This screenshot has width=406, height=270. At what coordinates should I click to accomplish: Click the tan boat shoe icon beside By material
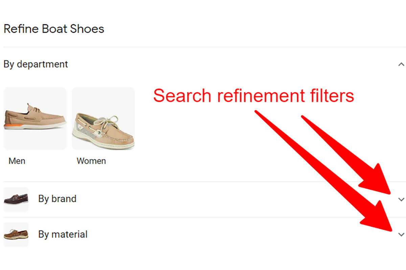(x=16, y=234)
